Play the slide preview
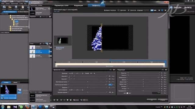The height and width of the screenshot is (109, 195). tap(61, 100)
